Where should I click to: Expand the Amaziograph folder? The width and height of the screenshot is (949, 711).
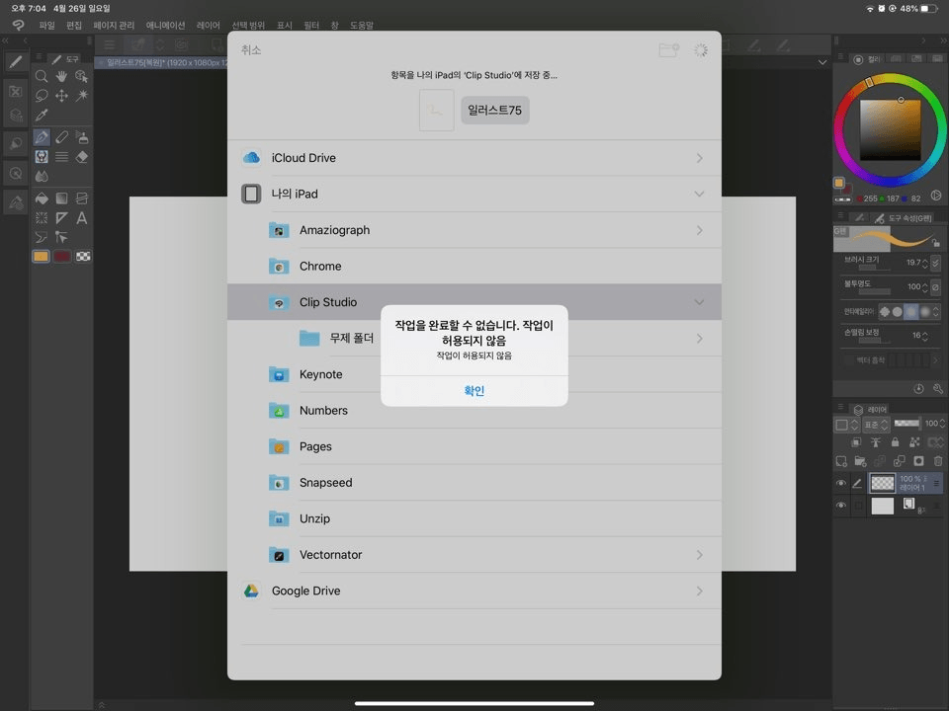(x=699, y=230)
